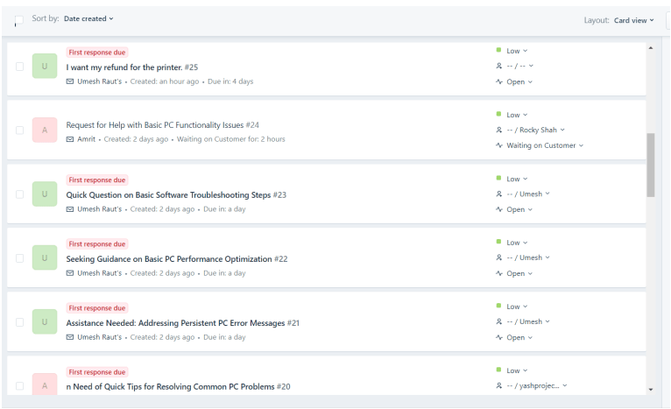The width and height of the screenshot is (671, 409).
Task: Click the green priority dot on ticket #23
Action: click(499, 178)
